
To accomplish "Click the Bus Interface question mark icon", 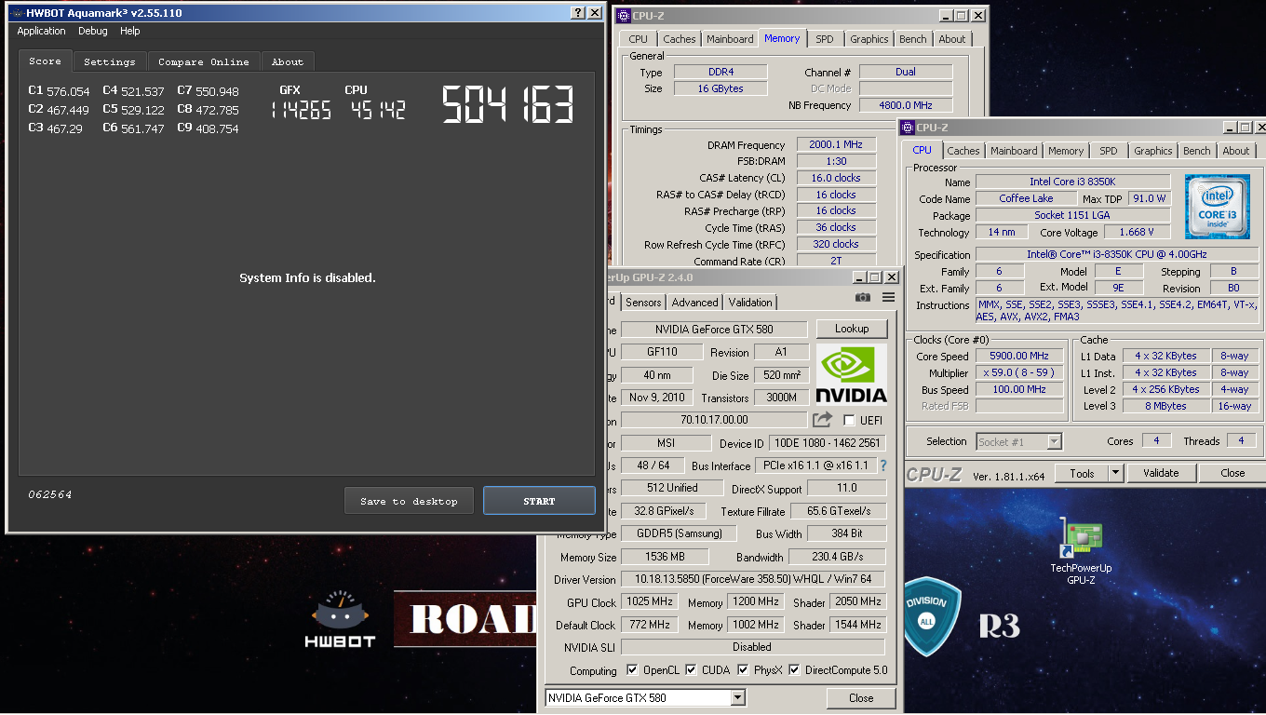I will point(883,465).
